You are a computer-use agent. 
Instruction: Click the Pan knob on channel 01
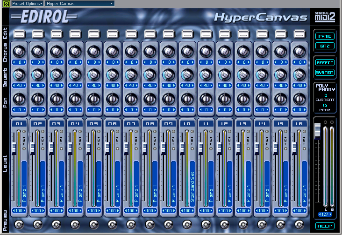(19, 99)
